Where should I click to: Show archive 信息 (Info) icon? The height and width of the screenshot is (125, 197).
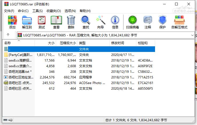(x=115, y=20)
